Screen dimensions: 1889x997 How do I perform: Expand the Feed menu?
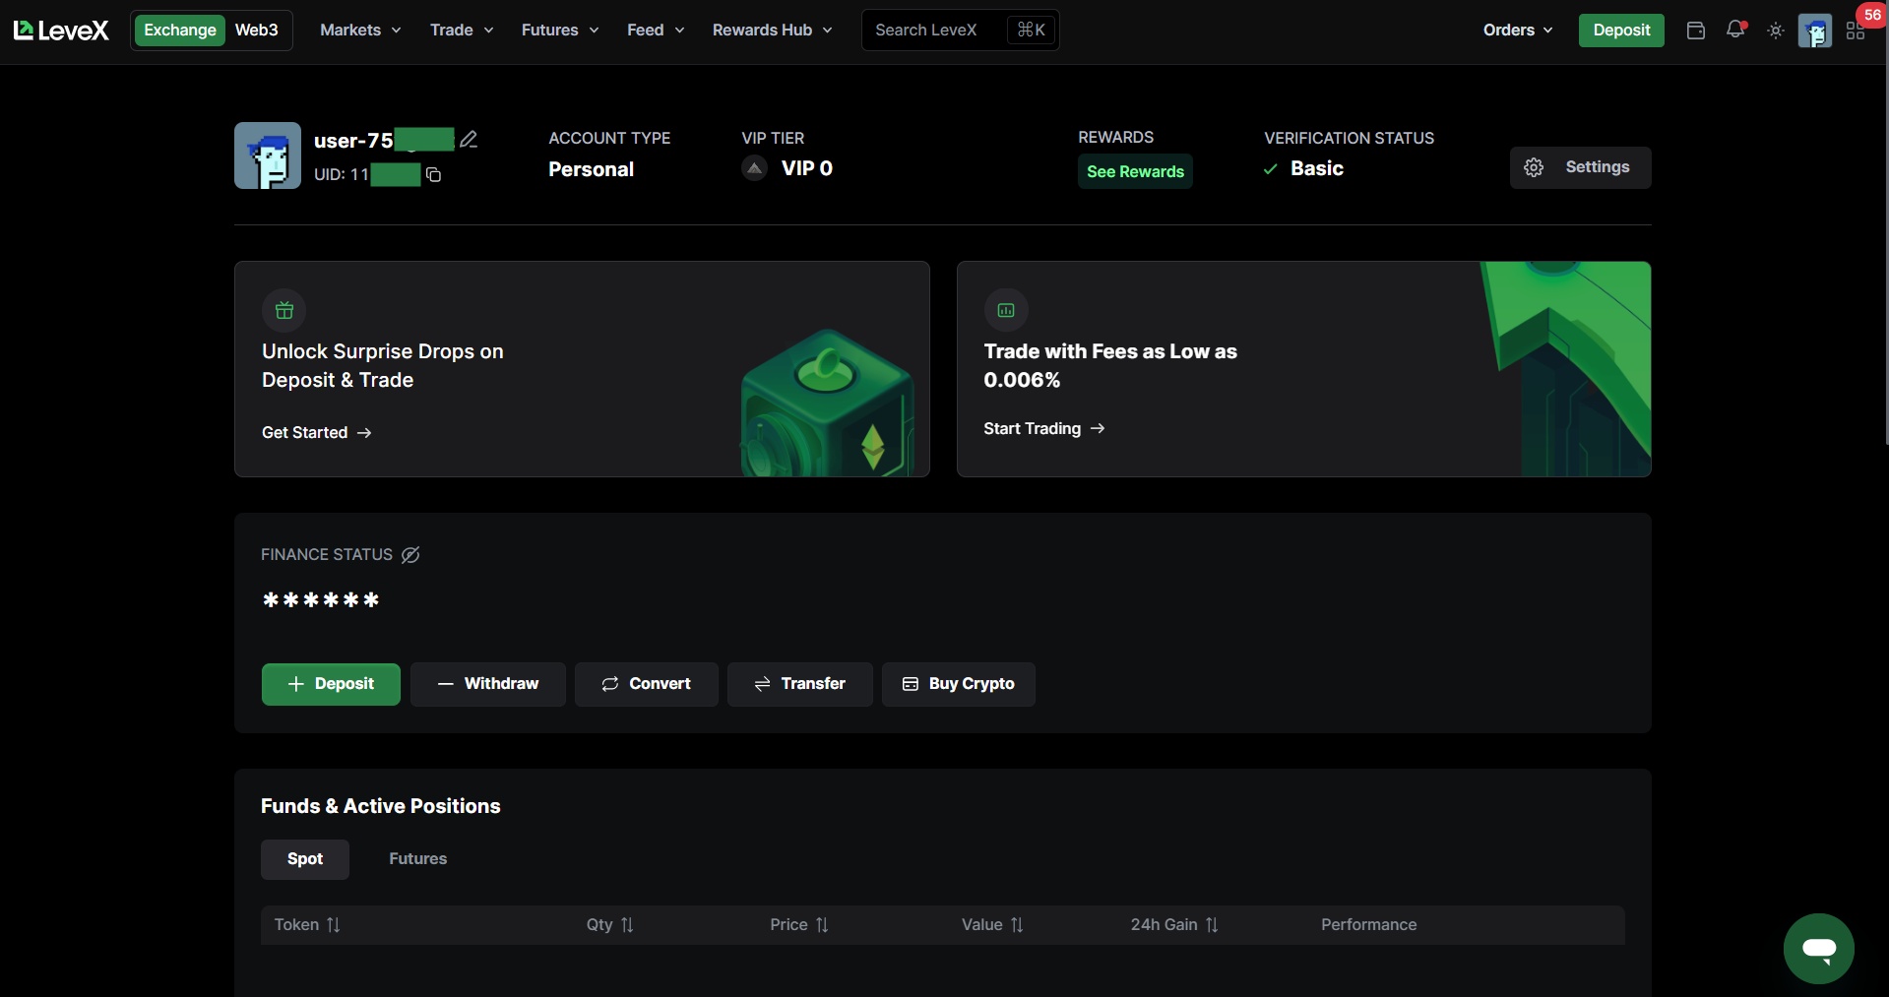[656, 31]
